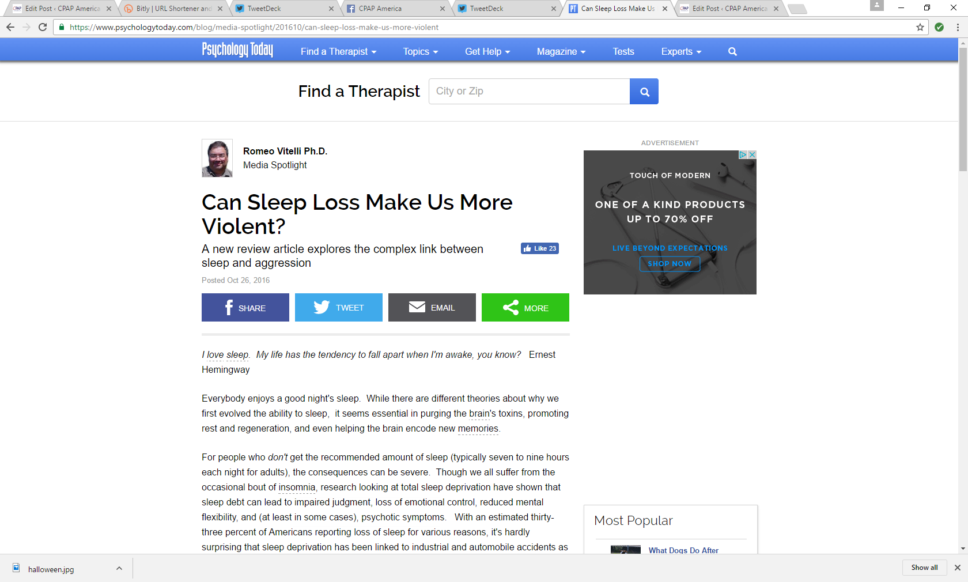
Task: Bookmark this page with the star icon
Action: pos(920,27)
